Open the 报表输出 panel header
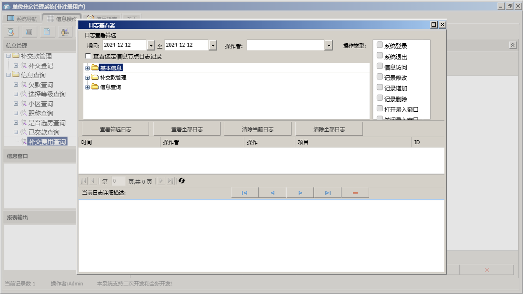The height and width of the screenshot is (294, 523). tap(40, 217)
